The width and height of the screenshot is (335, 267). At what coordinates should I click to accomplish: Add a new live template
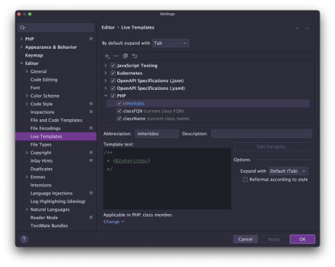tap(107, 56)
